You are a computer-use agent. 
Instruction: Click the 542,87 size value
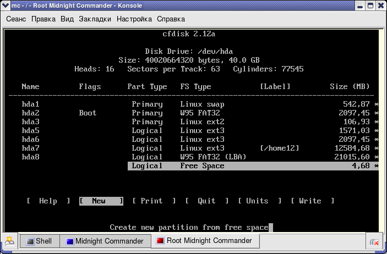click(x=357, y=104)
